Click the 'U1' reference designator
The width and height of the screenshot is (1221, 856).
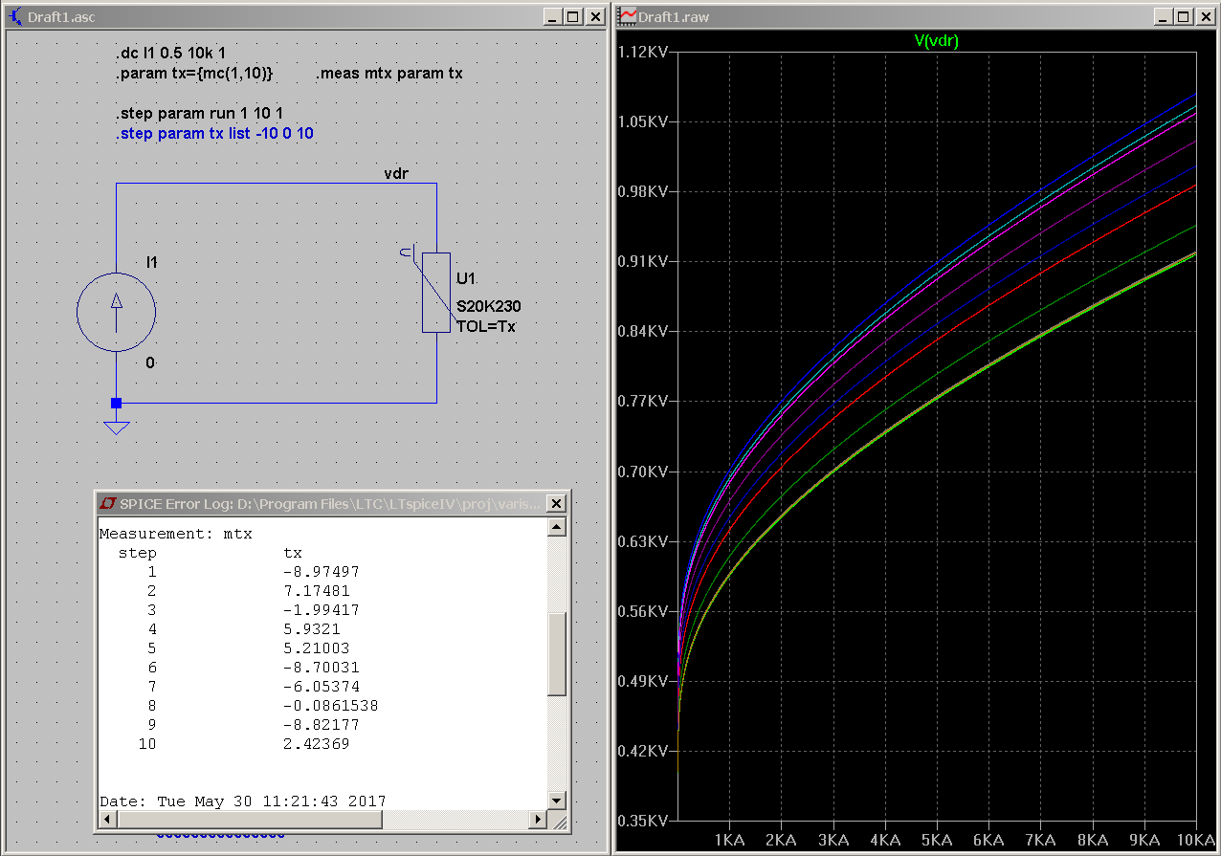(466, 279)
